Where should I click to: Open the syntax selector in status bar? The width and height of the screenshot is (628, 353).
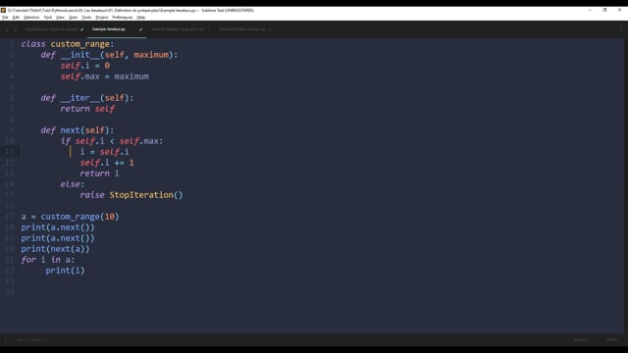point(611,340)
